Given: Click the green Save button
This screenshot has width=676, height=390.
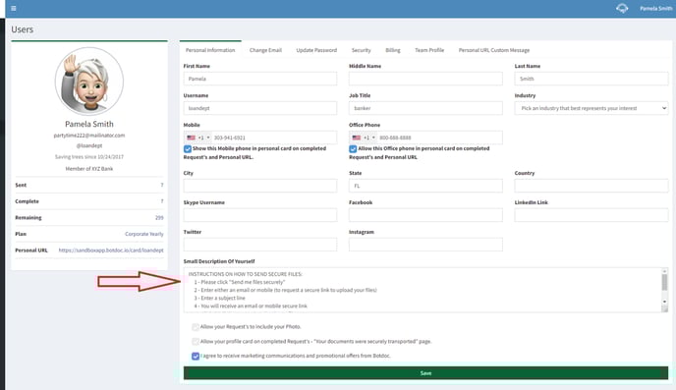Looking at the screenshot, I should tap(425, 373).
